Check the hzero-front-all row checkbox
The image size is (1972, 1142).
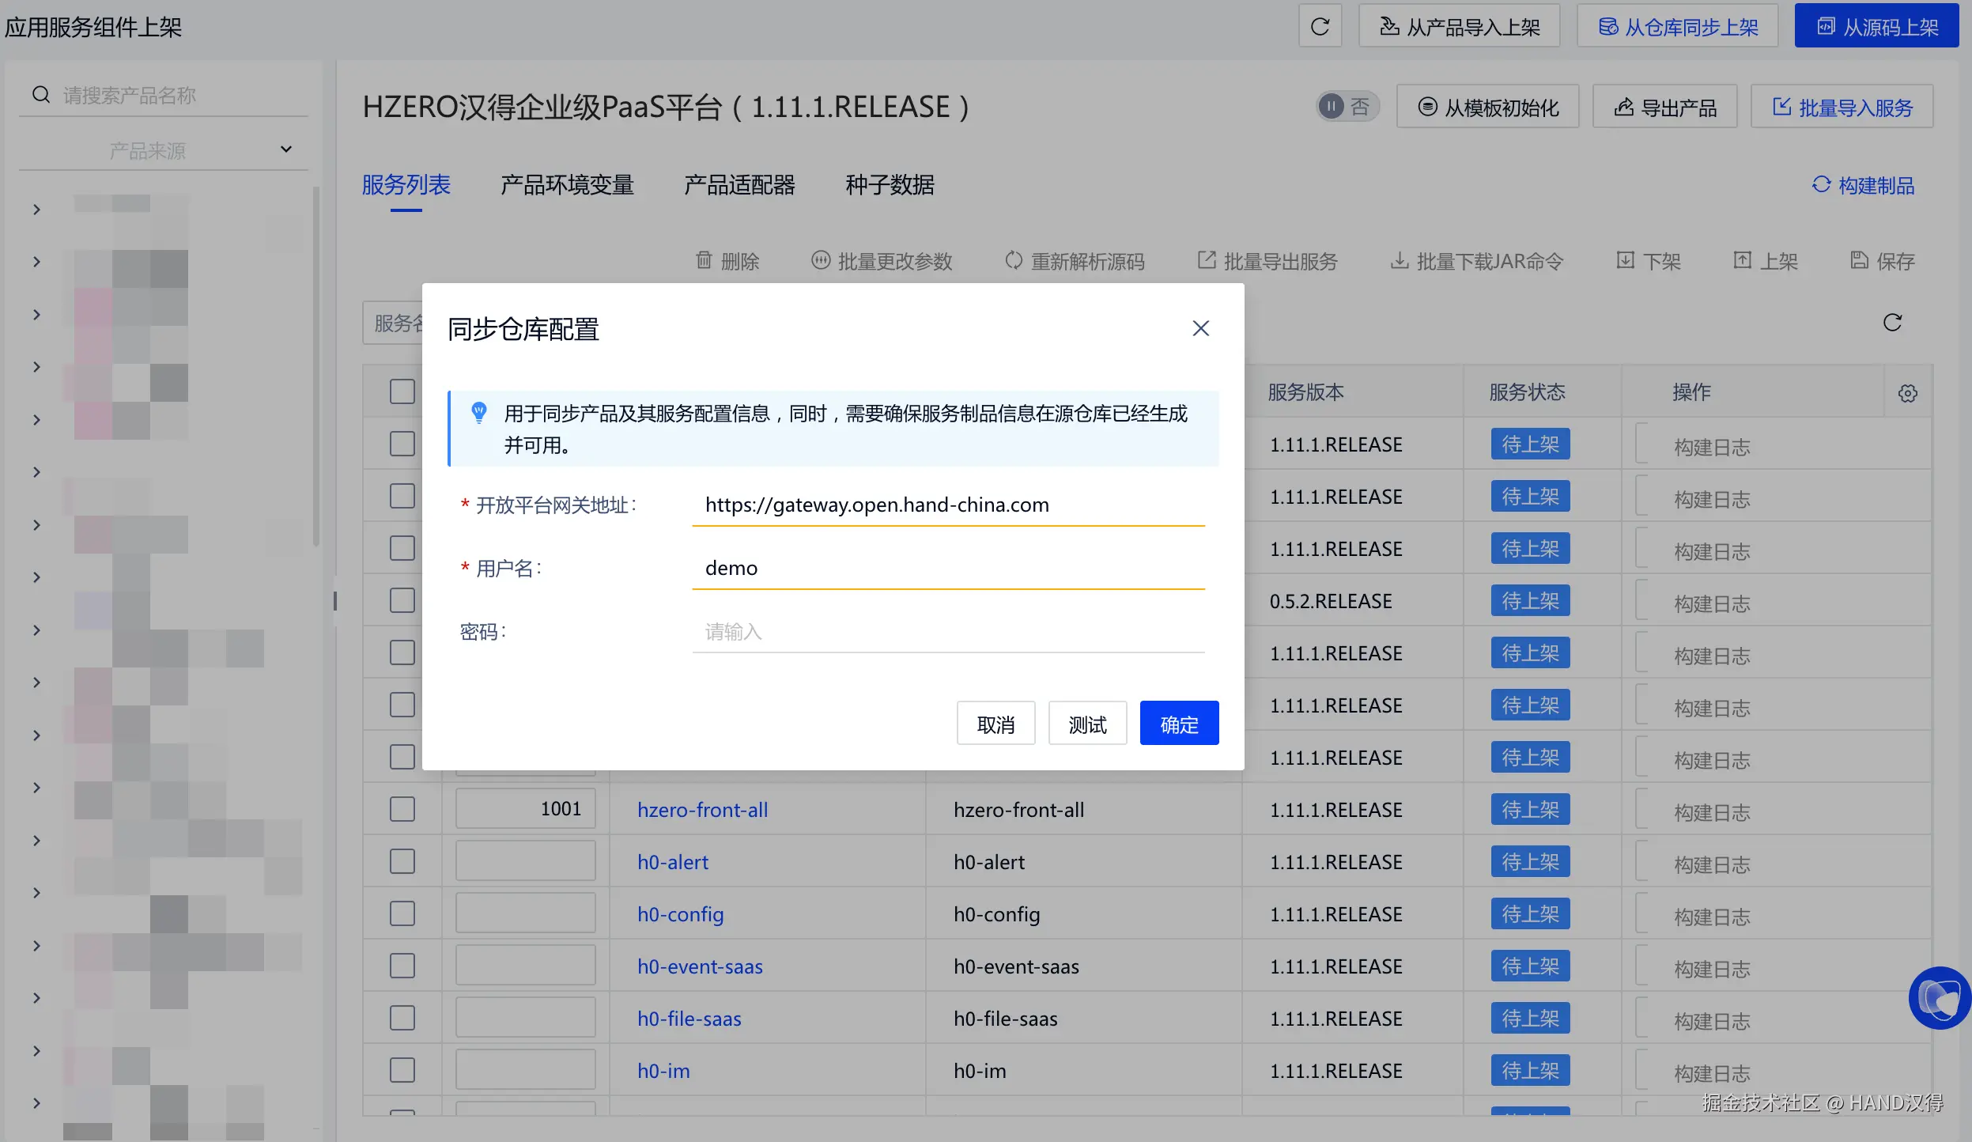click(402, 809)
